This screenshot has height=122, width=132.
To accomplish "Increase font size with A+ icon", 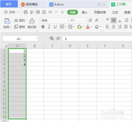I will (91, 20).
